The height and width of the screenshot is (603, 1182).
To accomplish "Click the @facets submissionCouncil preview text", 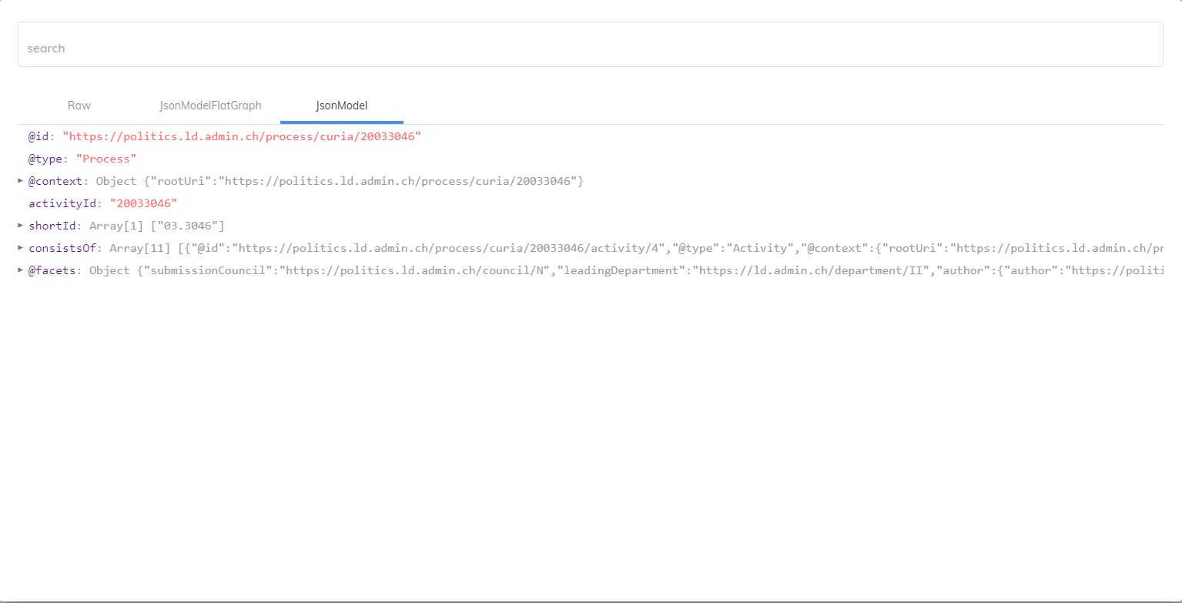I will tap(626, 270).
